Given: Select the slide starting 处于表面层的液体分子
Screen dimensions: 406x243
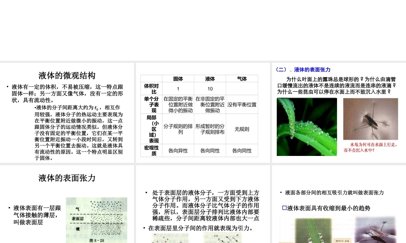Looking at the screenshot, I should (x=203, y=204).
